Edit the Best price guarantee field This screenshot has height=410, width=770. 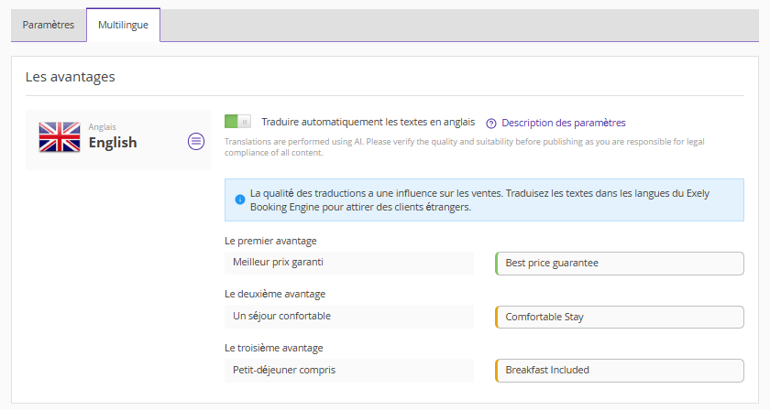tap(620, 264)
